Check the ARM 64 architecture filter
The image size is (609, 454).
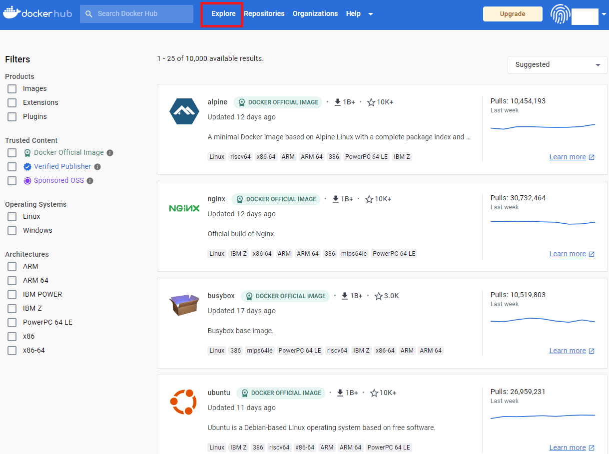point(12,281)
